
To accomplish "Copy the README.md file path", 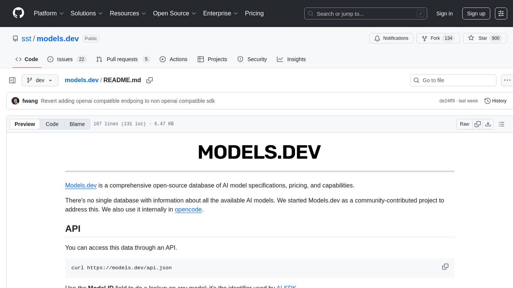I will click(149, 80).
